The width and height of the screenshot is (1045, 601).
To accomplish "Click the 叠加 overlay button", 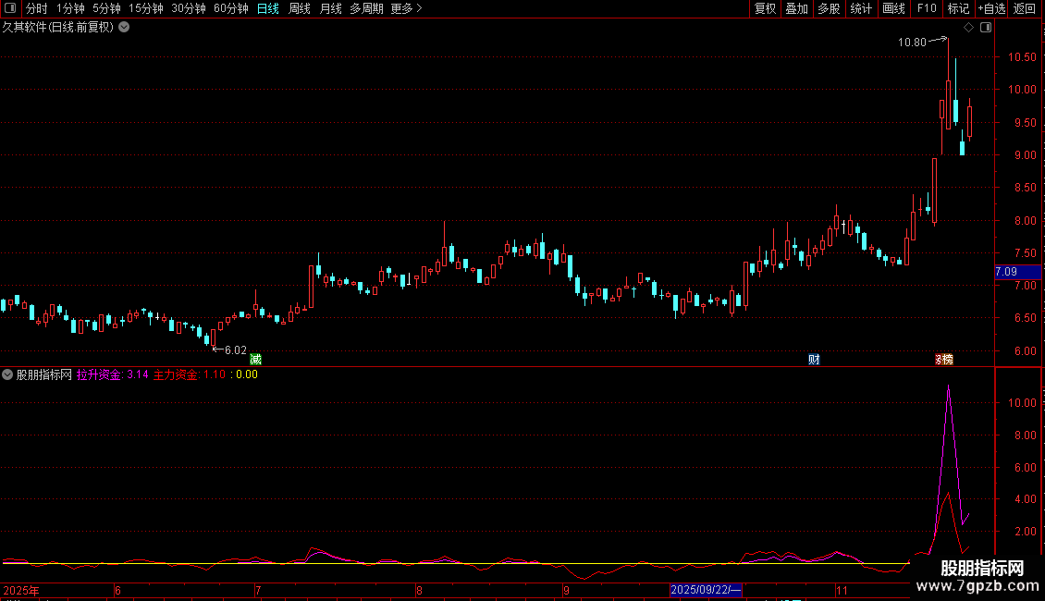I will coord(797,8).
